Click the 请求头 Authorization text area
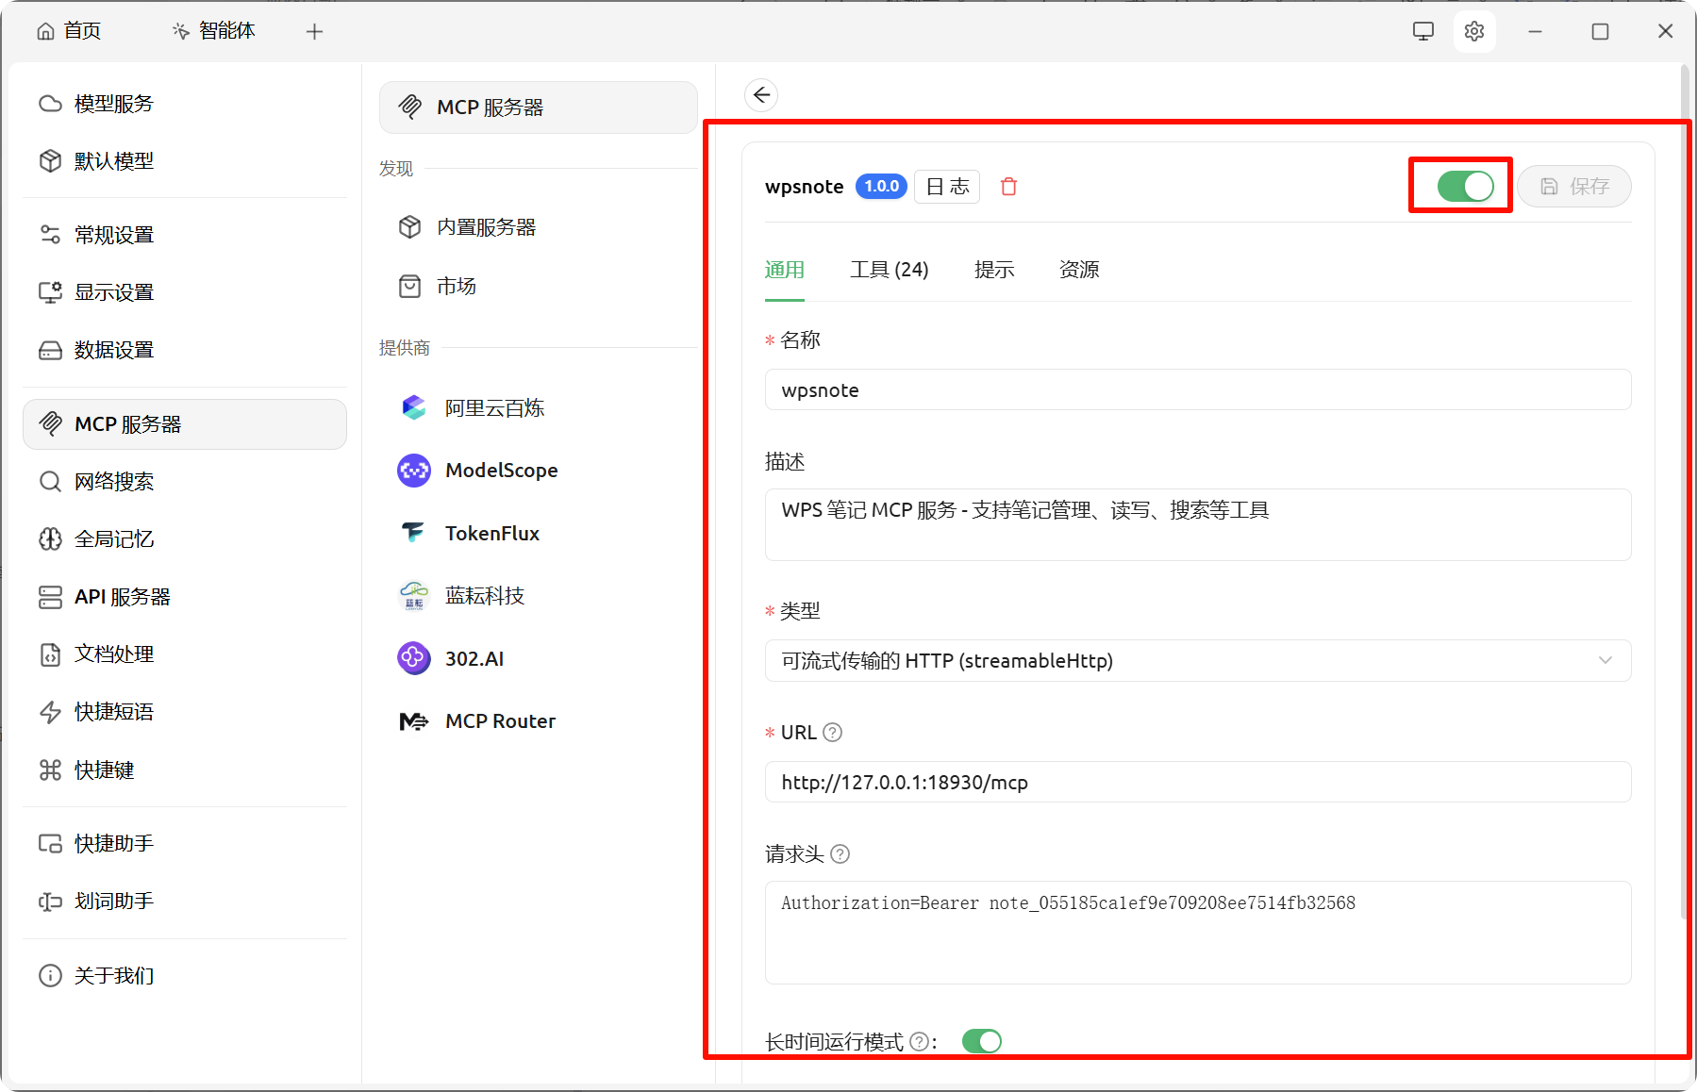1697x1092 pixels. 1198,933
